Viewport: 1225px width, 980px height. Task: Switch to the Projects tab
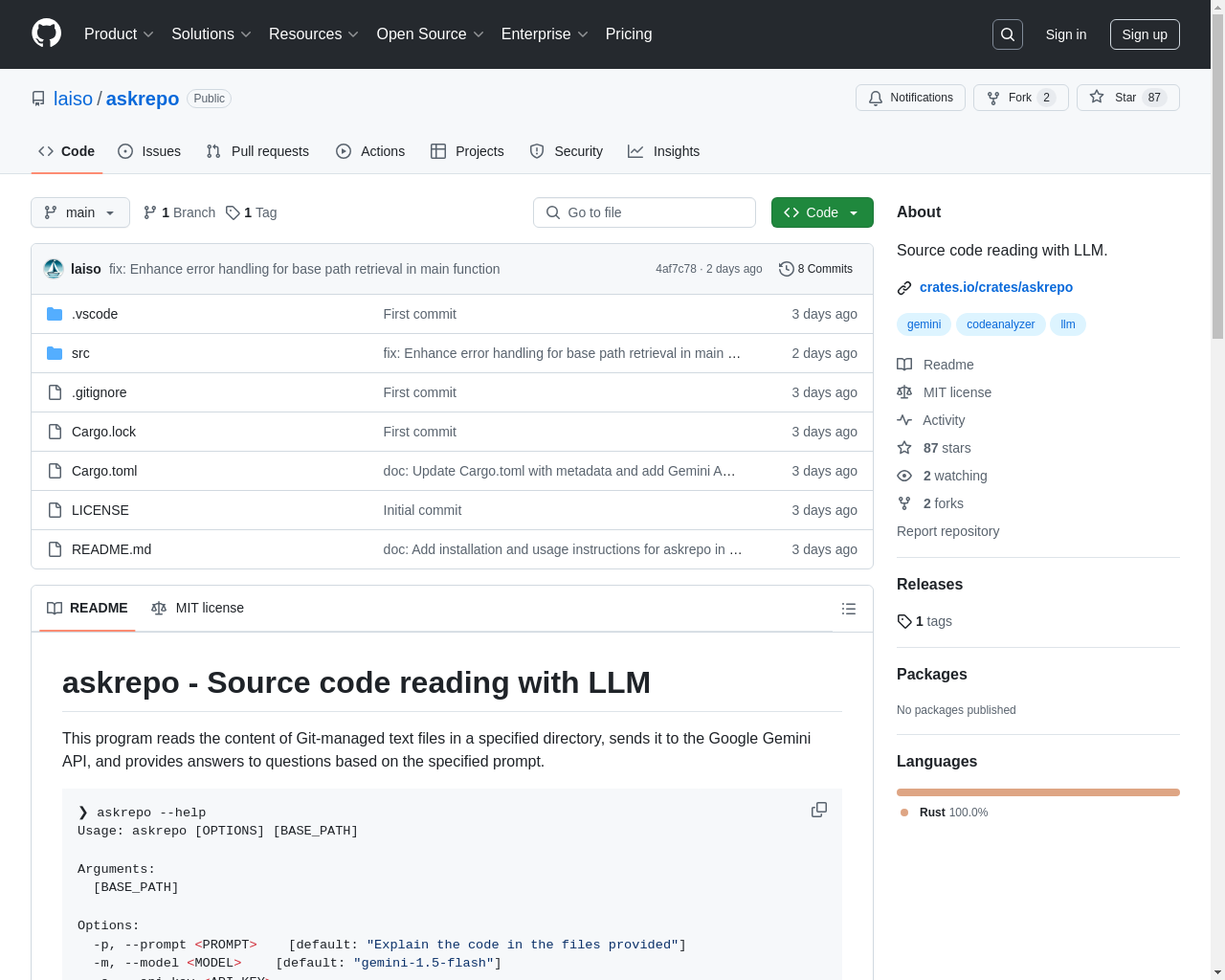pyautogui.click(x=467, y=151)
